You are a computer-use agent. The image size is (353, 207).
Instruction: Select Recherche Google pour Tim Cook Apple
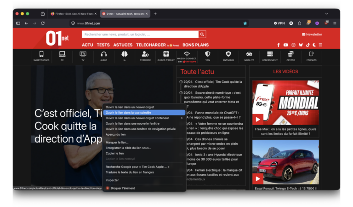(x=144, y=167)
